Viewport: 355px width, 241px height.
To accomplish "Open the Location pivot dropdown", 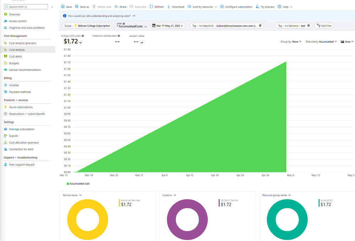I will coord(169,195).
